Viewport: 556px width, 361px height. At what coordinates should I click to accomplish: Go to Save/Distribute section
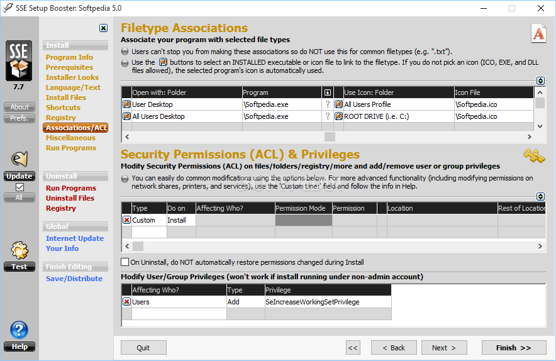[74, 279]
